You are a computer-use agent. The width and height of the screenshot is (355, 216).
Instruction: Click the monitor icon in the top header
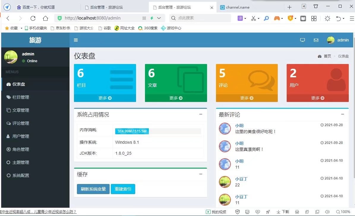point(302,40)
